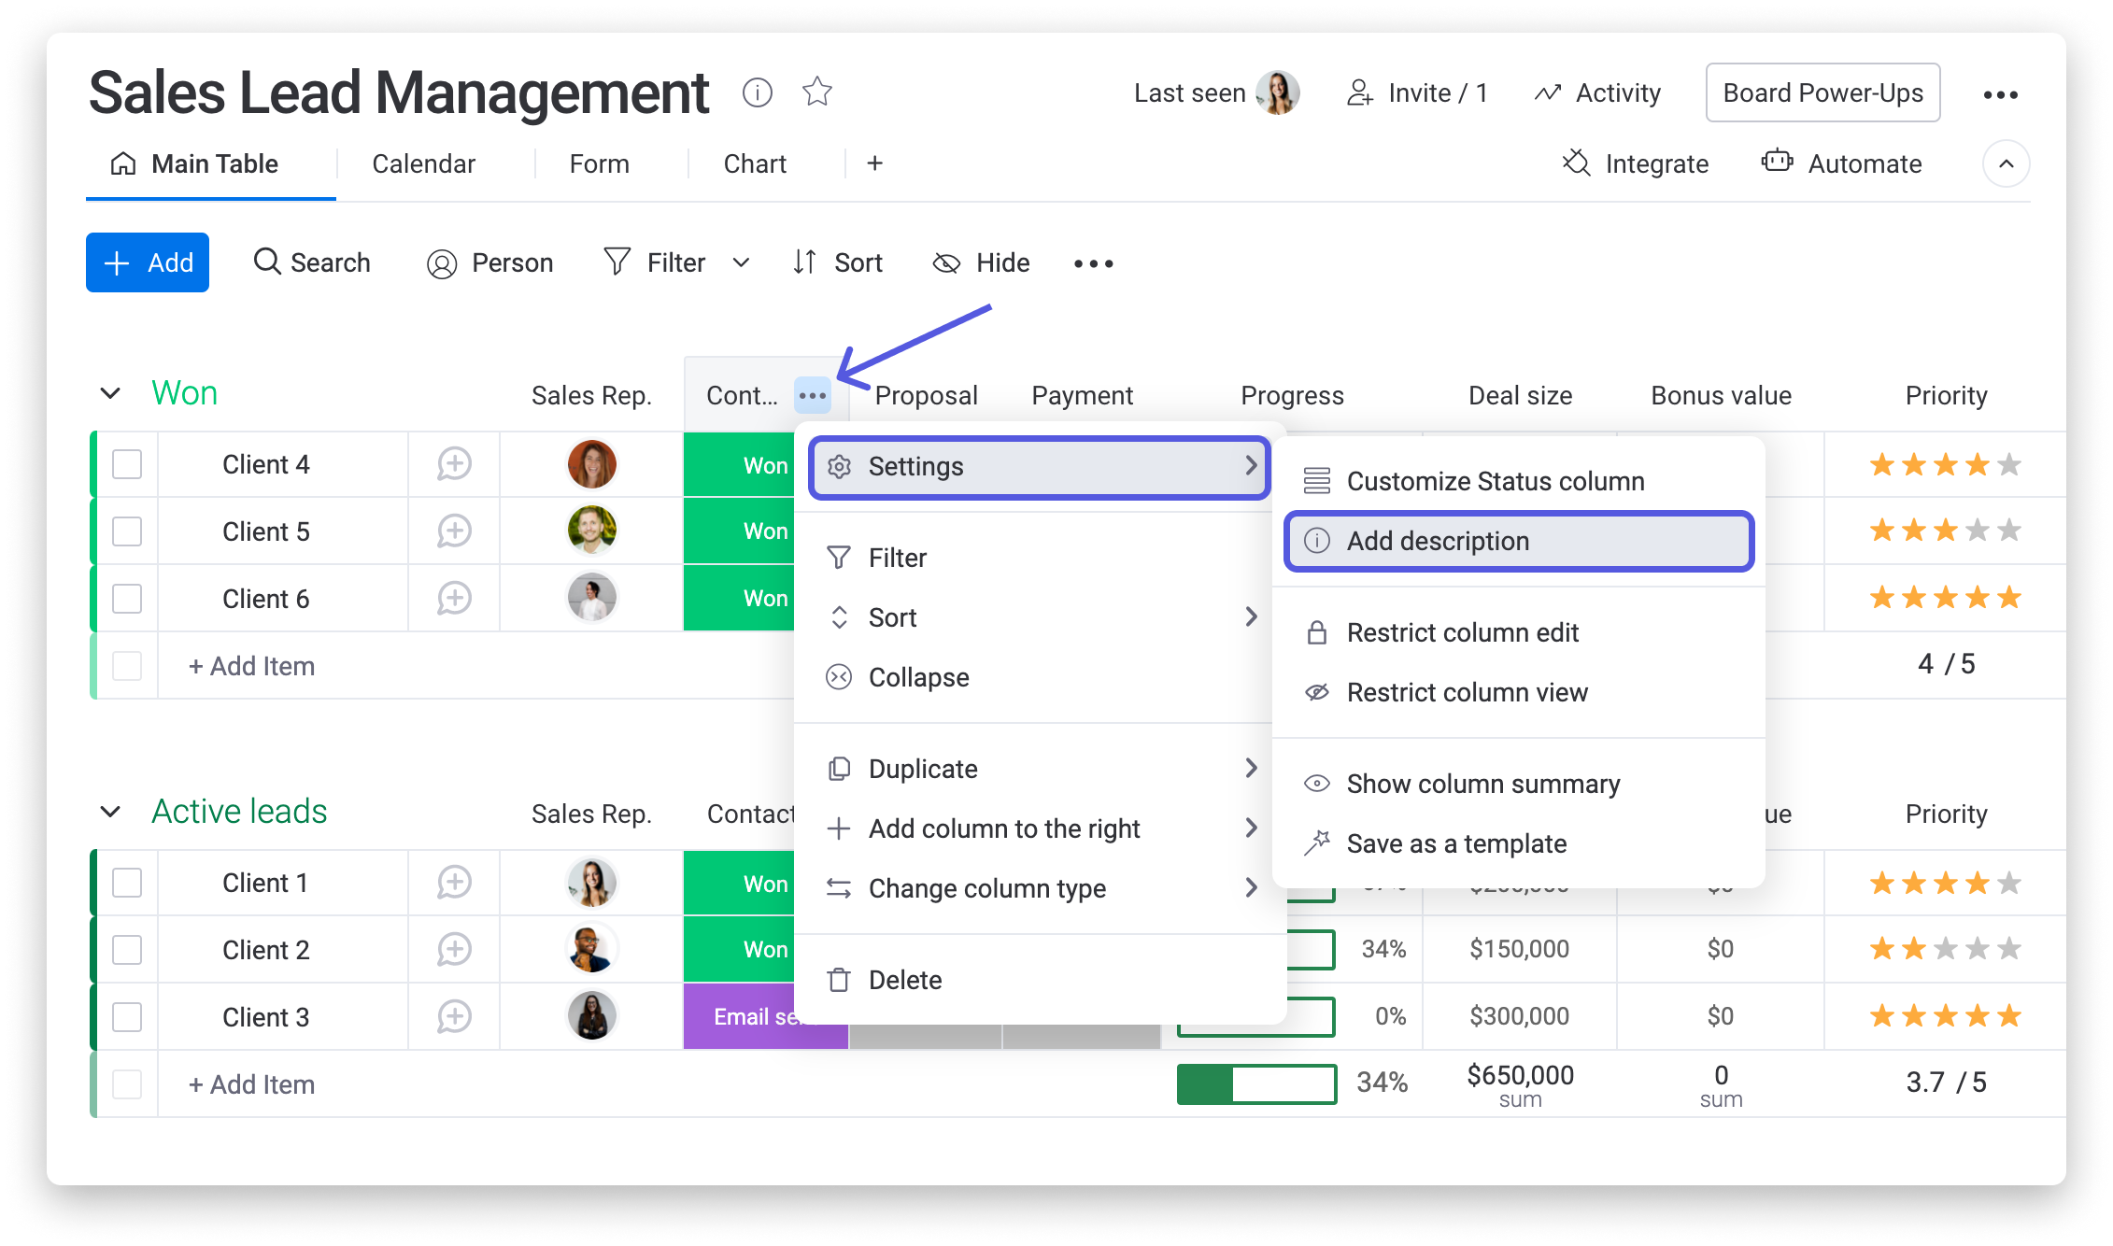
Task: Open Board Power-Ups button
Action: 1822,92
